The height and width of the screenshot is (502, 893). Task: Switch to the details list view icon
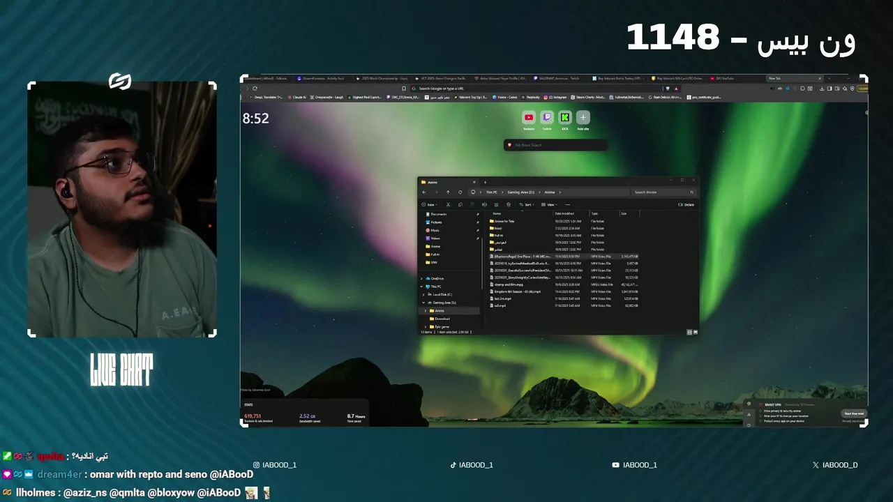pyautogui.click(x=689, y=332)
